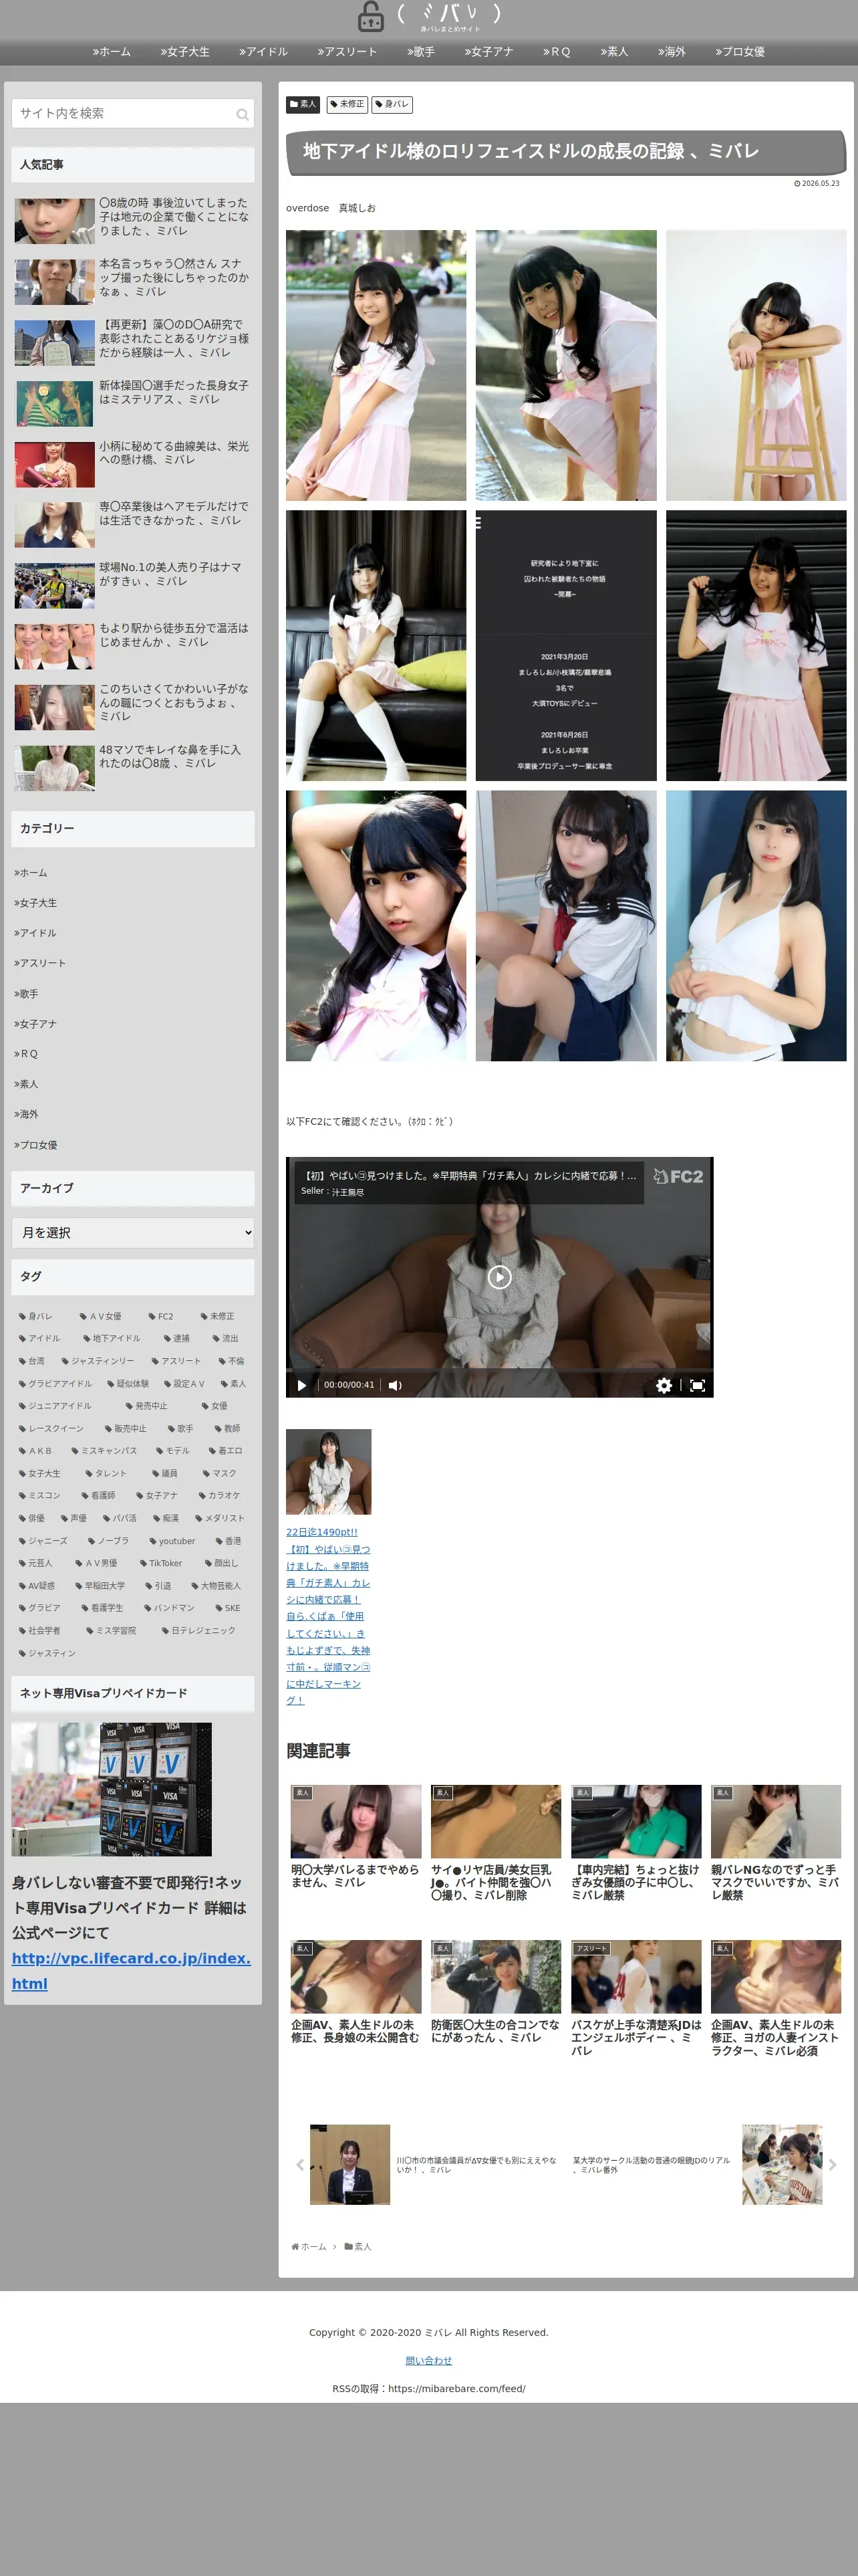Mute the video using the speaker icon
This screenshot has width=858, height=2576.
coord(394,1385)
